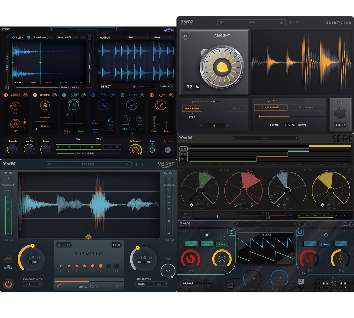Viewport: 354px width, 318px height.
Task: Click the submarine icon in the Sub module
Action: (103, 105)
